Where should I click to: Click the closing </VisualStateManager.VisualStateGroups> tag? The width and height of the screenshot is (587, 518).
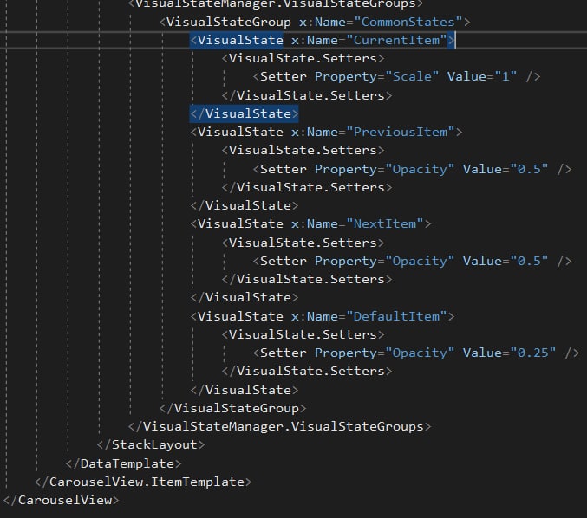pos(280,426)
